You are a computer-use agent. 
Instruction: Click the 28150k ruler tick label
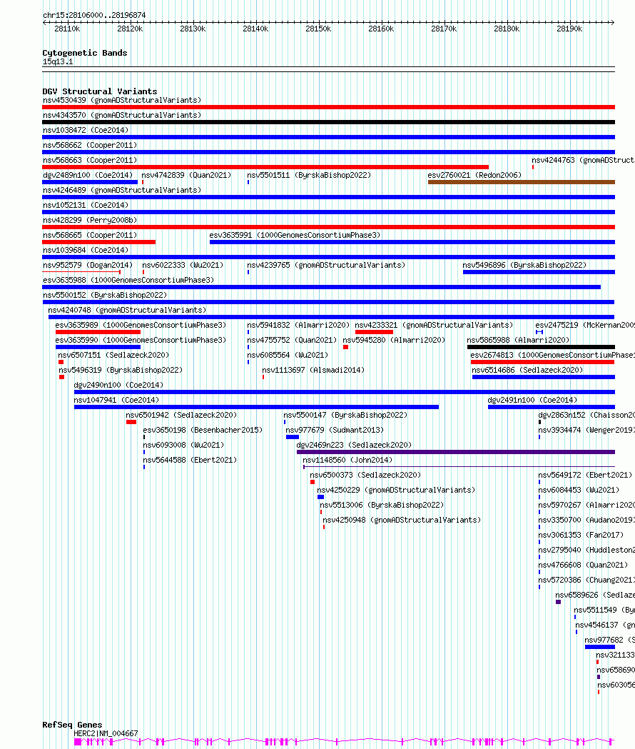pos(318,29)
